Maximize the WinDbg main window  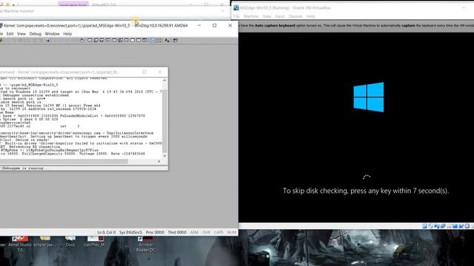[x=214, y=26]
